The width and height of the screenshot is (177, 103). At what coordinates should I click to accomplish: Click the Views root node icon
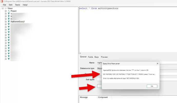click(6, 8)
